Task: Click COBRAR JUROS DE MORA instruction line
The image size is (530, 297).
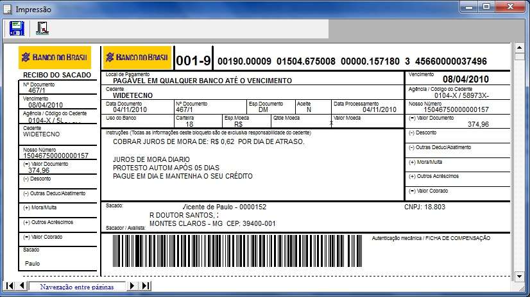Action: coord(209,141)
